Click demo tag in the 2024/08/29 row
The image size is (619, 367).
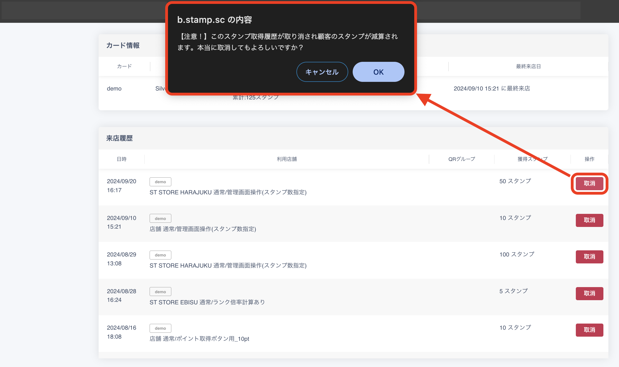[x=160, y=255]
